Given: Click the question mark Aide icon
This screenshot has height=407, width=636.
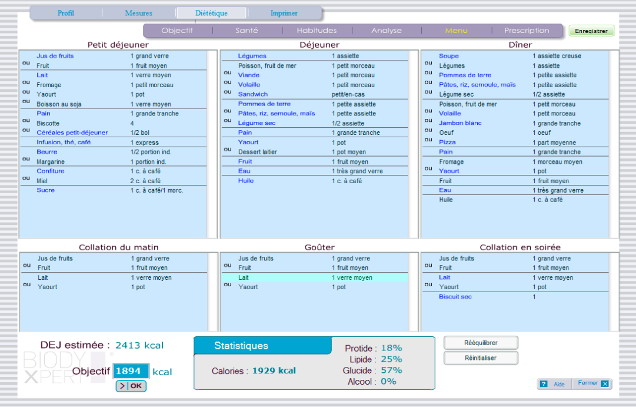Looking at the screenshot, I should pos(544,384).
